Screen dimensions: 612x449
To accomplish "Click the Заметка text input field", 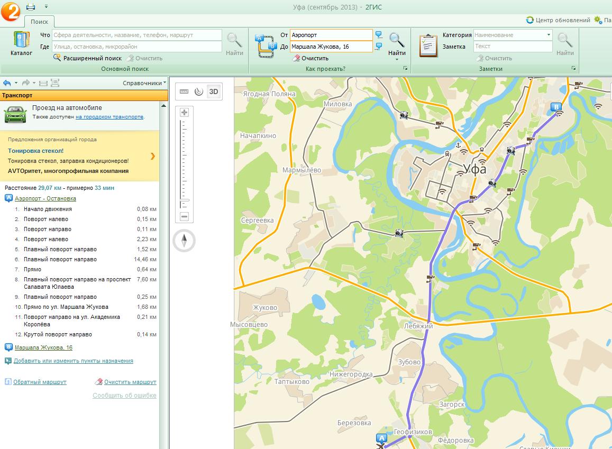I will point(513,47).
